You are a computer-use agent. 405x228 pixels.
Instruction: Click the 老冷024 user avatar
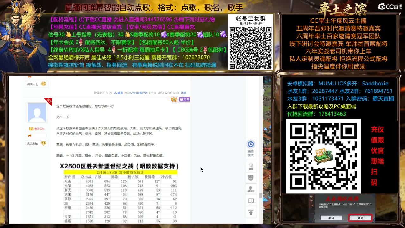pyautogui.click(x=36, y=112)
